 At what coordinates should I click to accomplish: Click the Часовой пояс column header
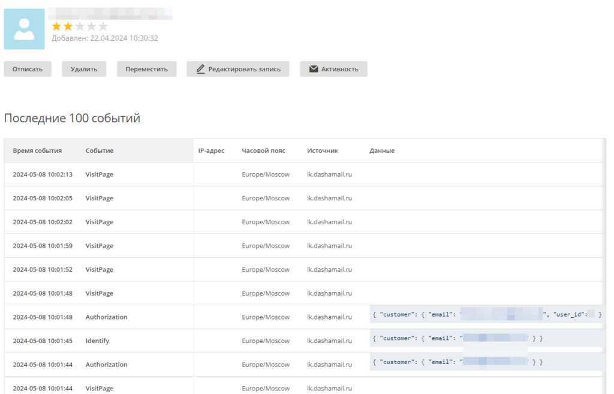point(264,151)
